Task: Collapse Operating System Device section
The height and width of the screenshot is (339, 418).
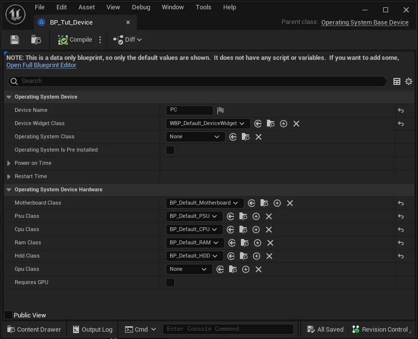Action: click(9, 97)
